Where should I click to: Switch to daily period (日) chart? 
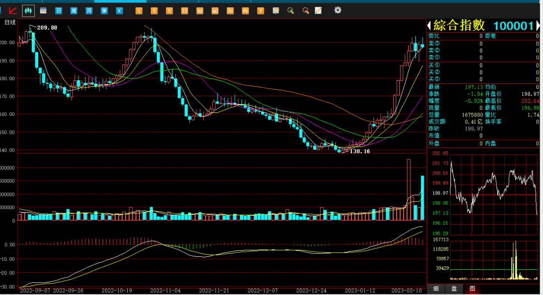click(x=59, y=10)
